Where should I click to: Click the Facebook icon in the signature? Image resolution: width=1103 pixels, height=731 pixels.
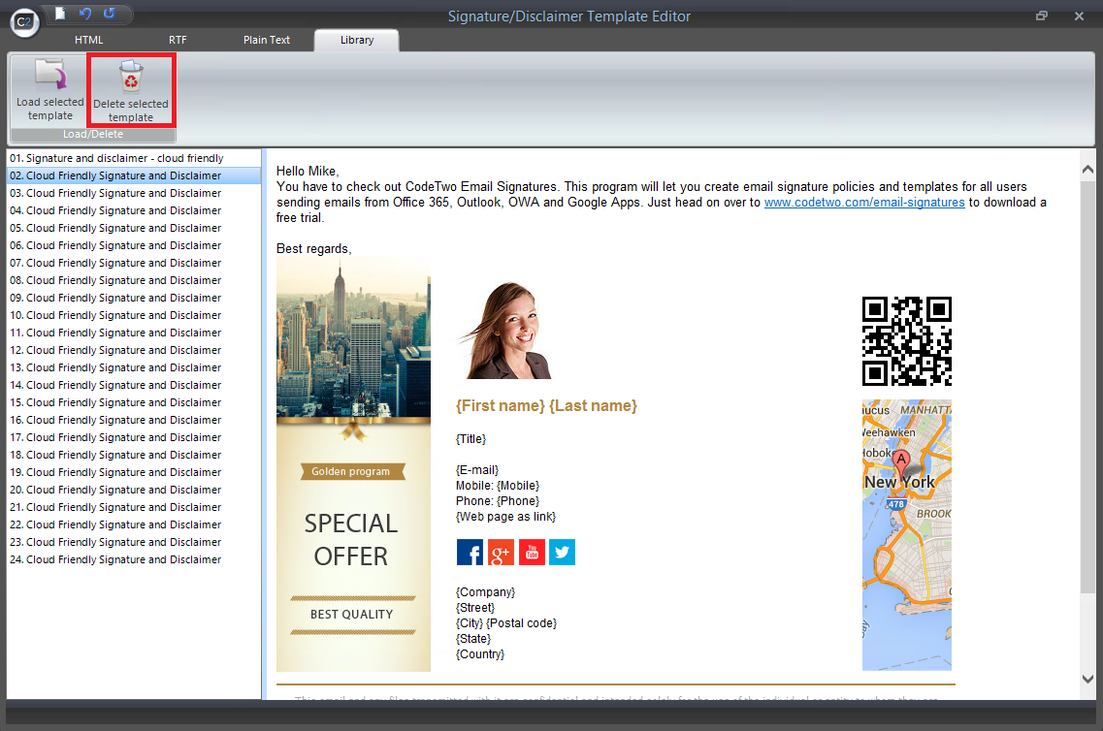470,553
